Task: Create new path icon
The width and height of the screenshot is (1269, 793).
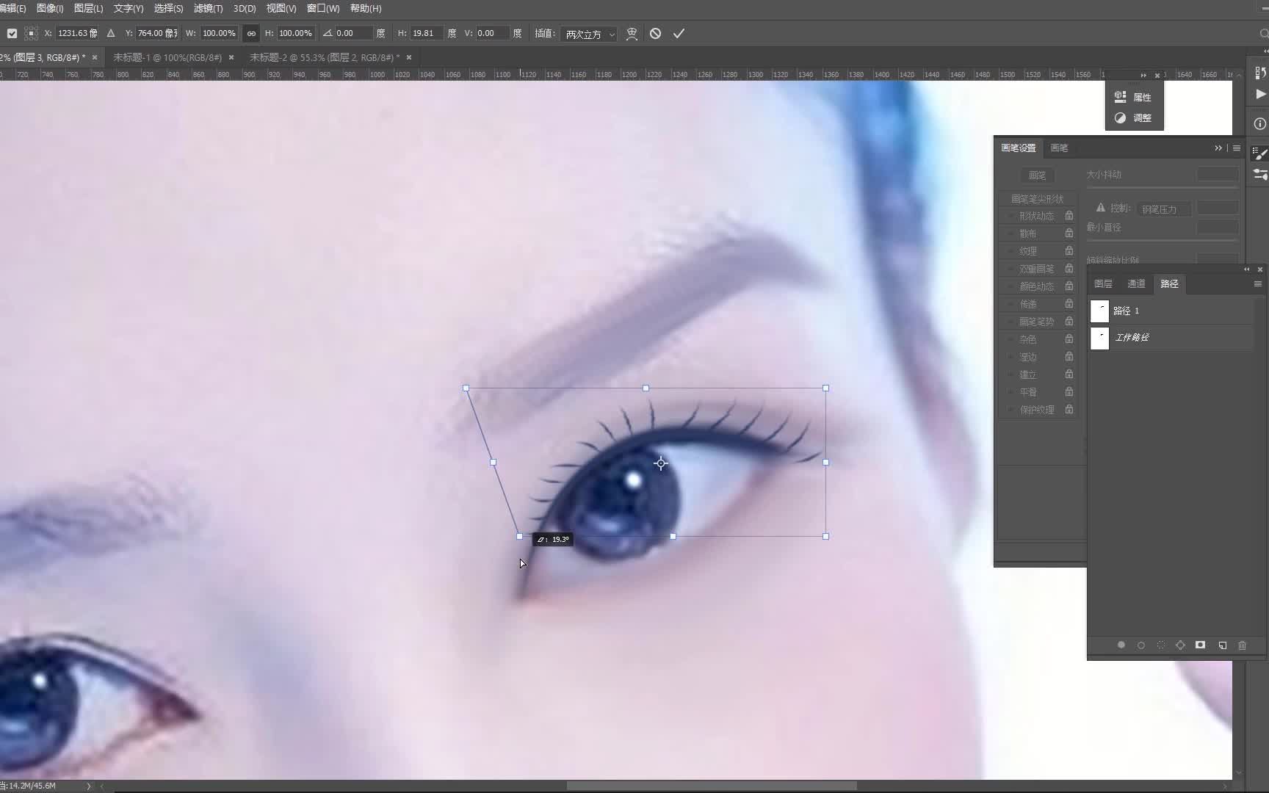Action: 1222,645
